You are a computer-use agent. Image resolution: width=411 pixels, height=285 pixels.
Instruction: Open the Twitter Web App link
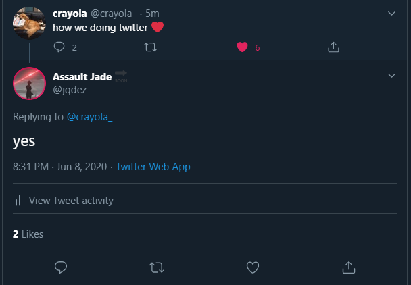coord(153,166)
